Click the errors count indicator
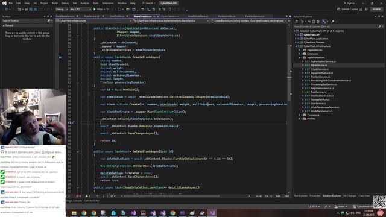 click(78, 196)
